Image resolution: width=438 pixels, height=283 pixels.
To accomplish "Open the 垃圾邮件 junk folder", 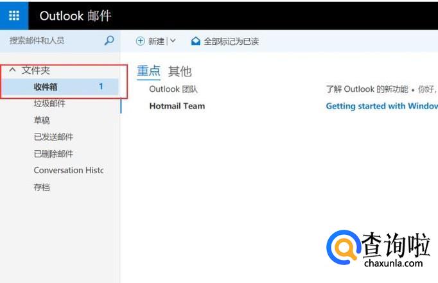I will coord(49,103).
